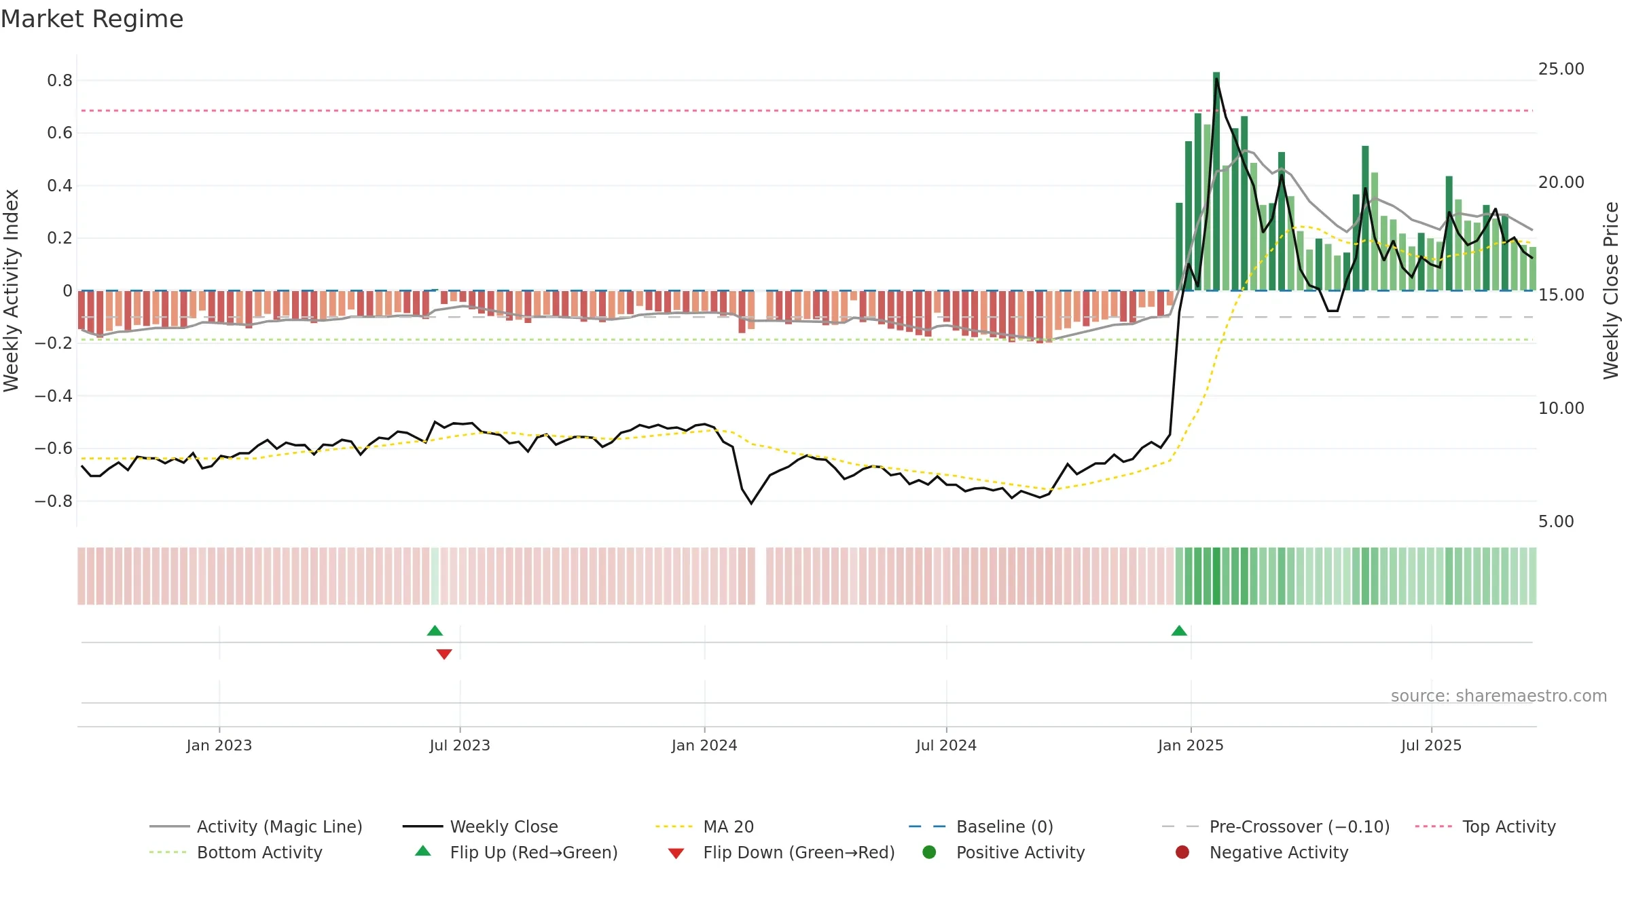Click the Market Regime chart title
Image resolution: width=1630 pixels, height=916 pixels.
(92, 19)
